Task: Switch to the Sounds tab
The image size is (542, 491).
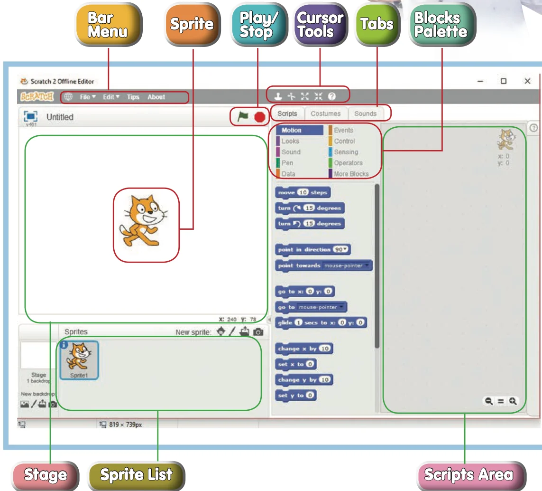Action: pyautogui.click(x=366, y=113)
